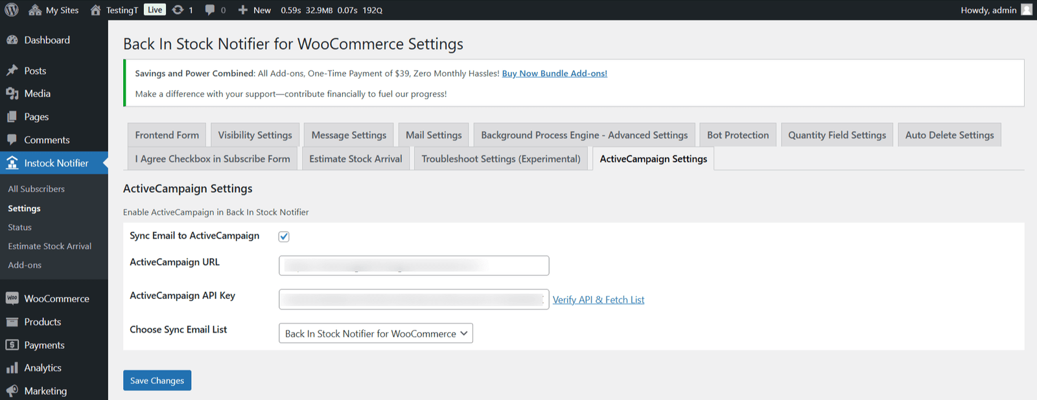Click the Analytics bar chart icon
1037x400 pixels.
point(12,368)
